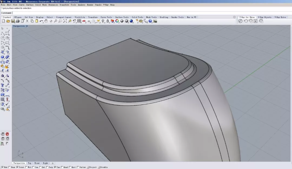292x169 pixels.
Task: Click the Undo arrow icon
Action: click(x=41, y=21)
